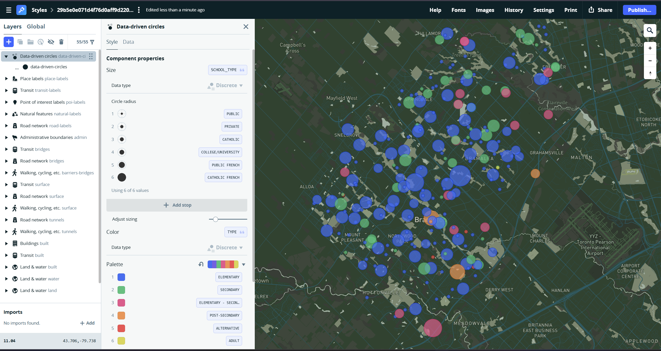
Task: Open the map search tool
Action: (x=650, y=30)
